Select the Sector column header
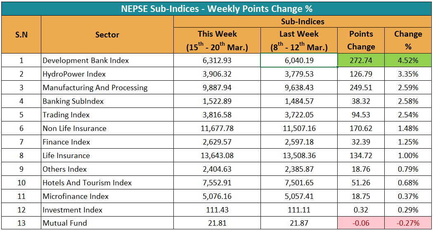Image resolution: width=433 pixels, height=231 pixels. point(107,35)
